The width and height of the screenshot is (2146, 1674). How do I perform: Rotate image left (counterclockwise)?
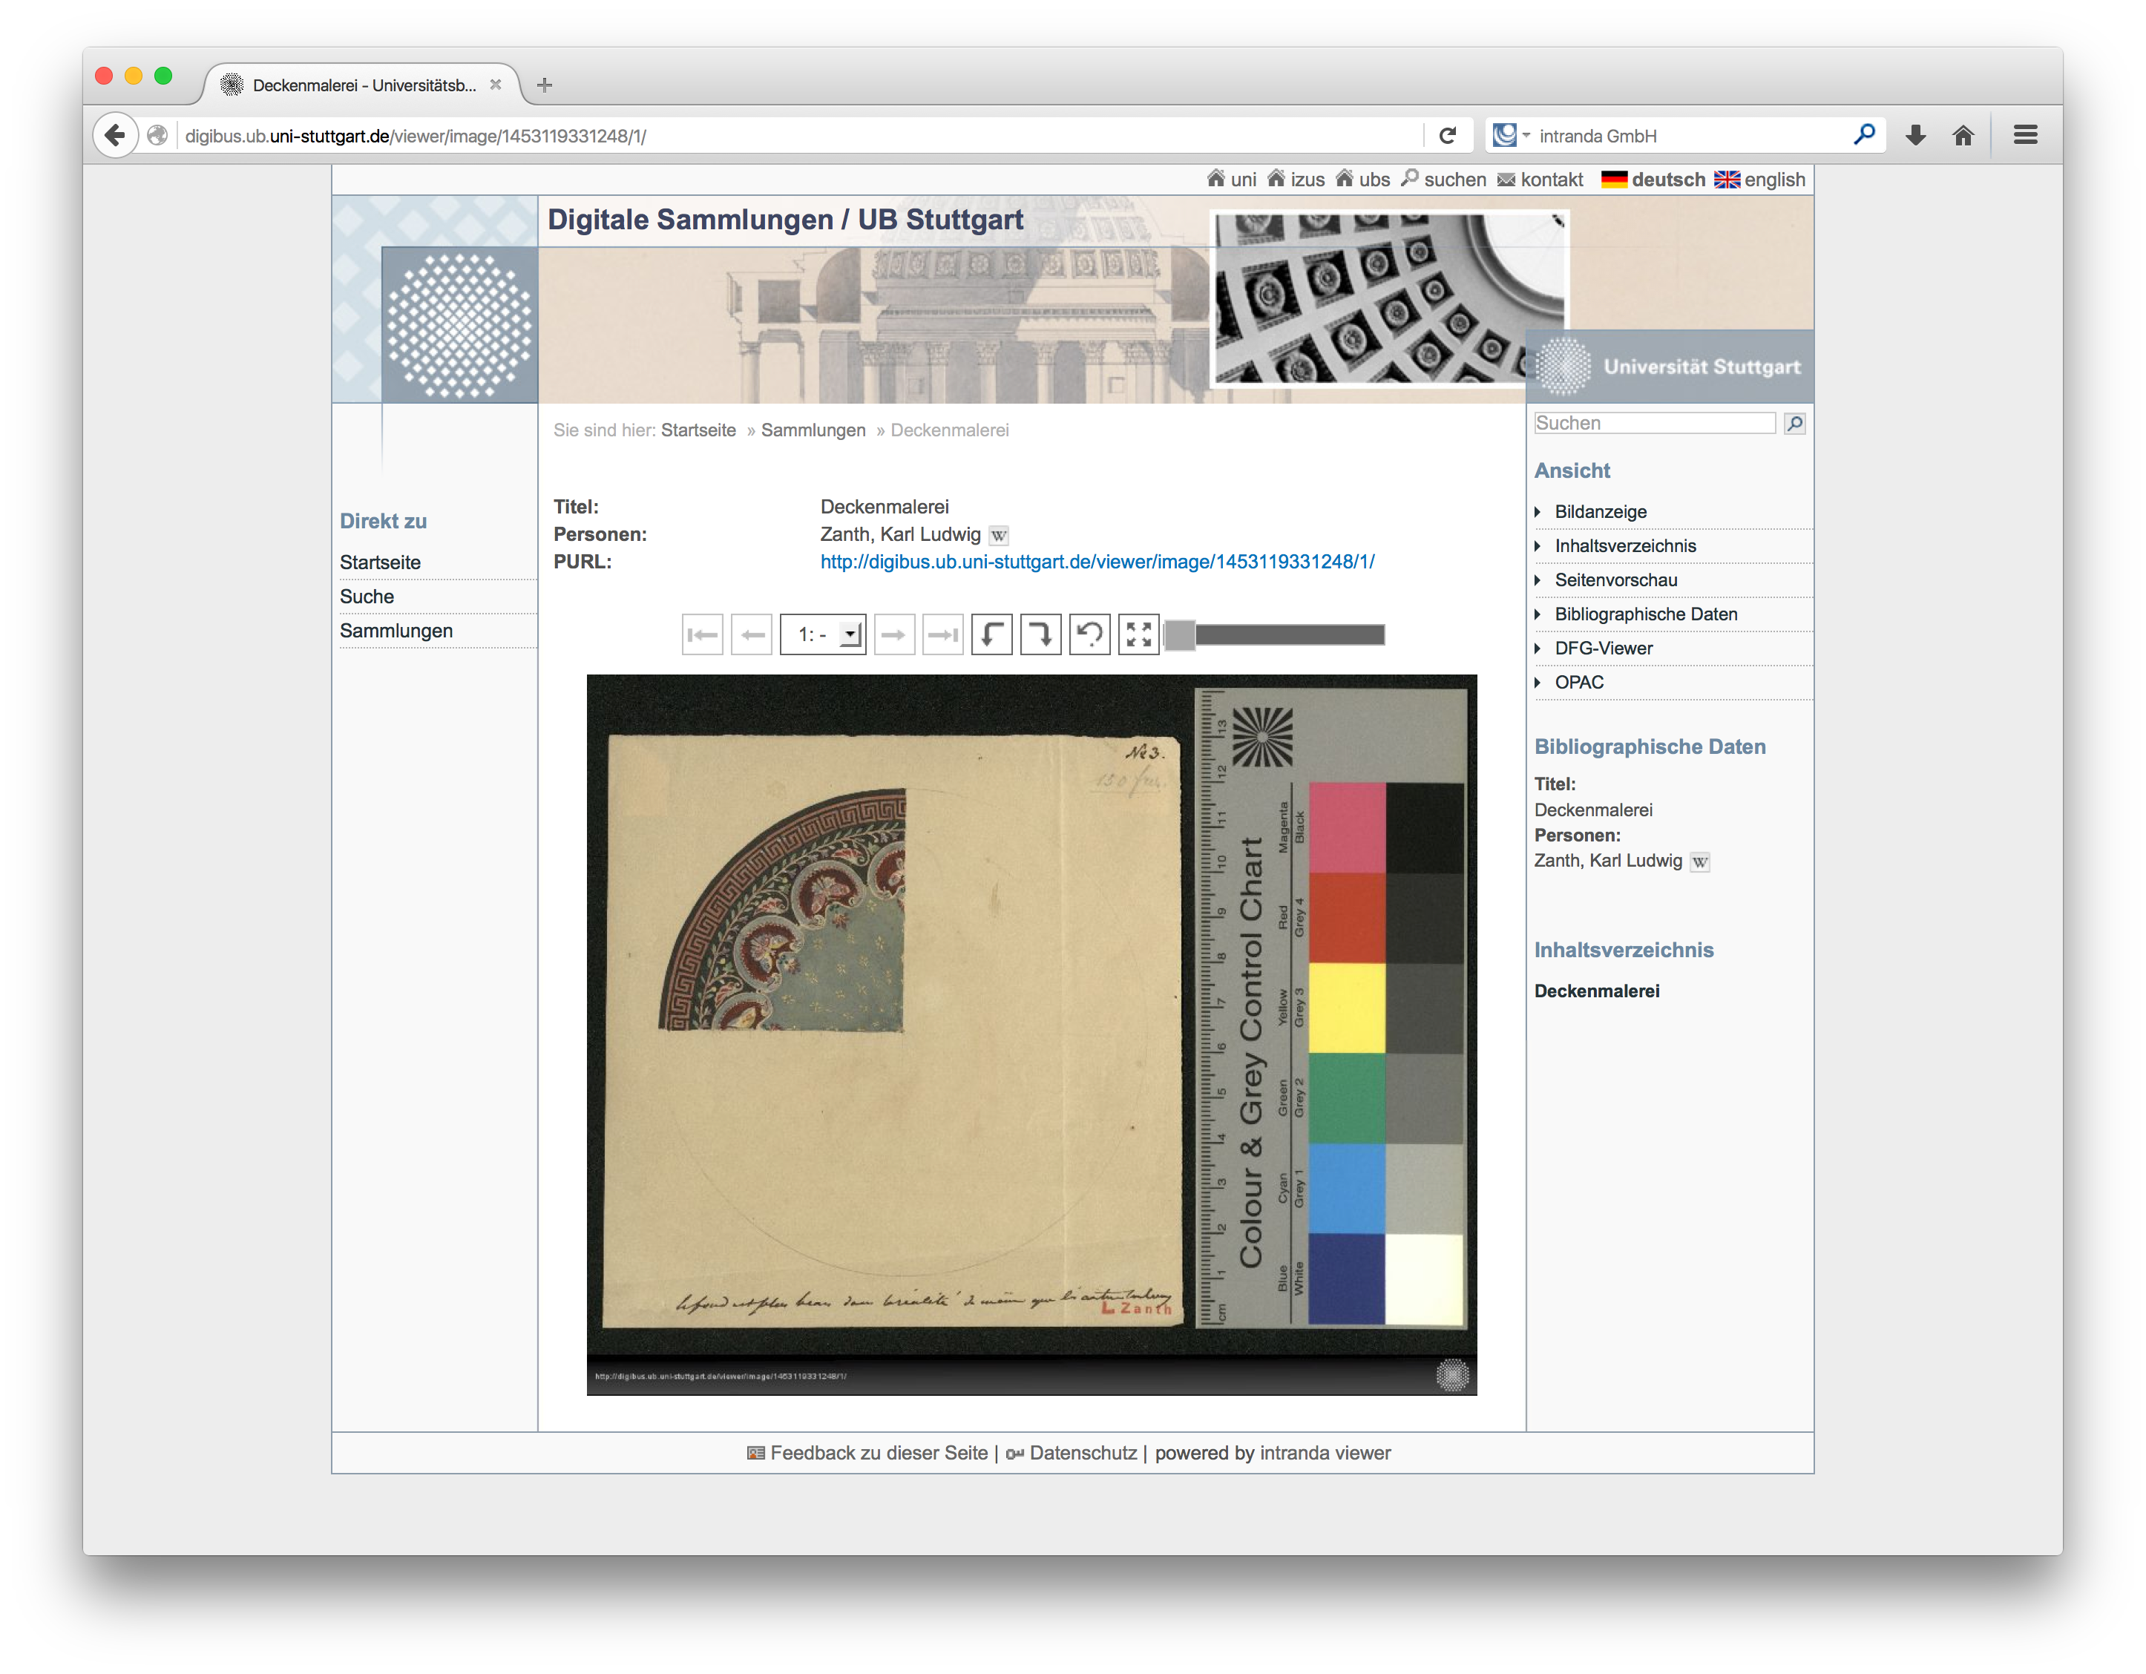(x=991, y=634)
